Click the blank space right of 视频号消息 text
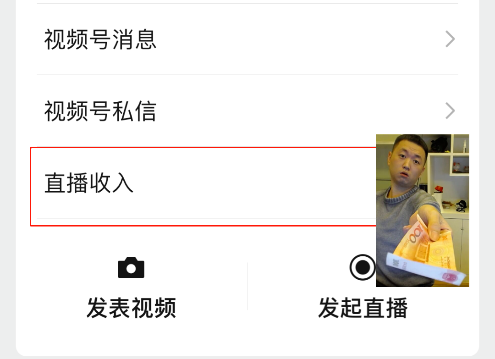The image size is (495, 359). [x=300, y=39]
